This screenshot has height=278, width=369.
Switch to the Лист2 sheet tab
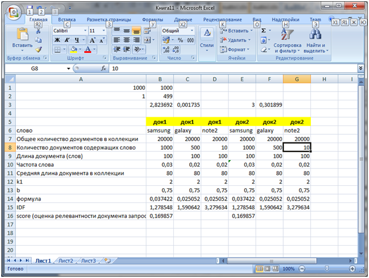pyautogui.click(x=65, y=260)
